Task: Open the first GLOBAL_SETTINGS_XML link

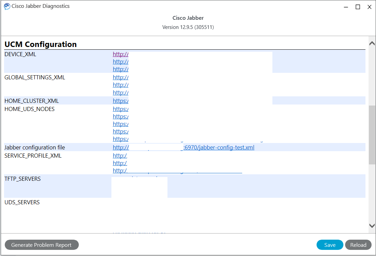Action: 120,77
